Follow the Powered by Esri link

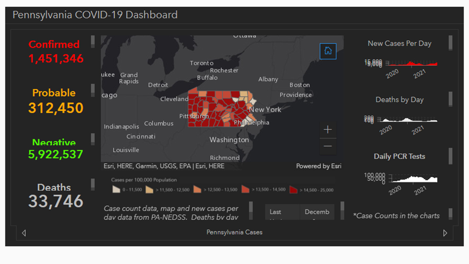tap(319, 166)
